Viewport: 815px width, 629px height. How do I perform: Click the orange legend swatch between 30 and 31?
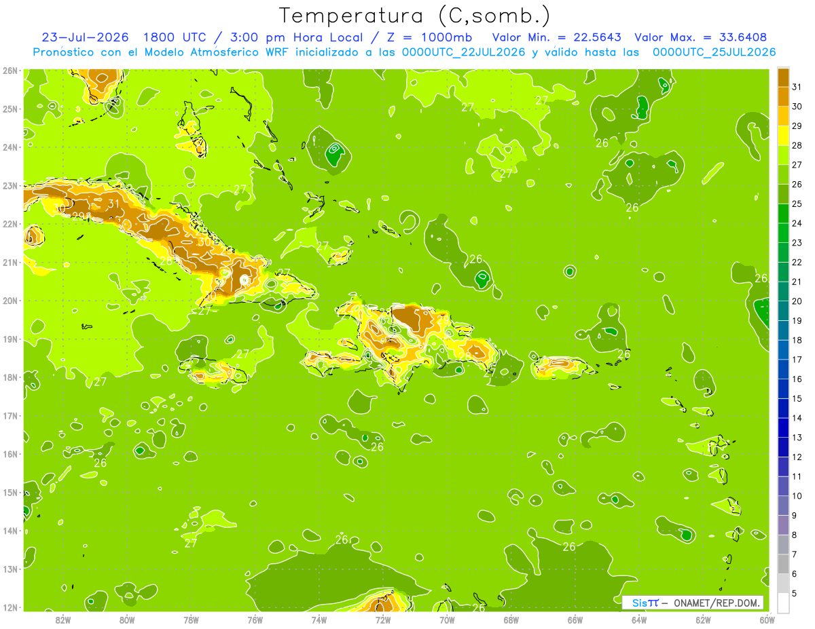(783, 96)
